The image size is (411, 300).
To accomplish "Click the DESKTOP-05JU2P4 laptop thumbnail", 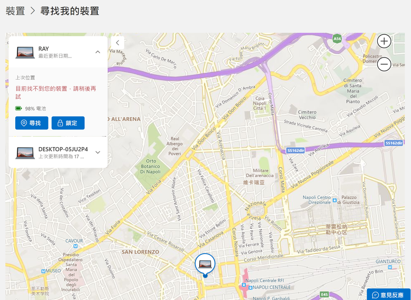I will [x=25, y=153].
